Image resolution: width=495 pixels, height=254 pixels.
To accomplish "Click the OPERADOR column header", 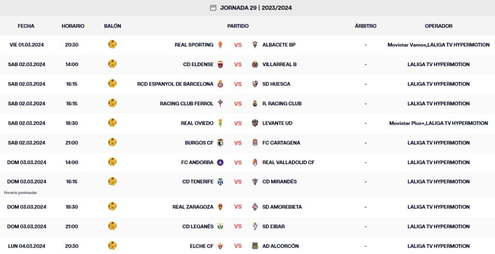I will [x=438, y=26].
